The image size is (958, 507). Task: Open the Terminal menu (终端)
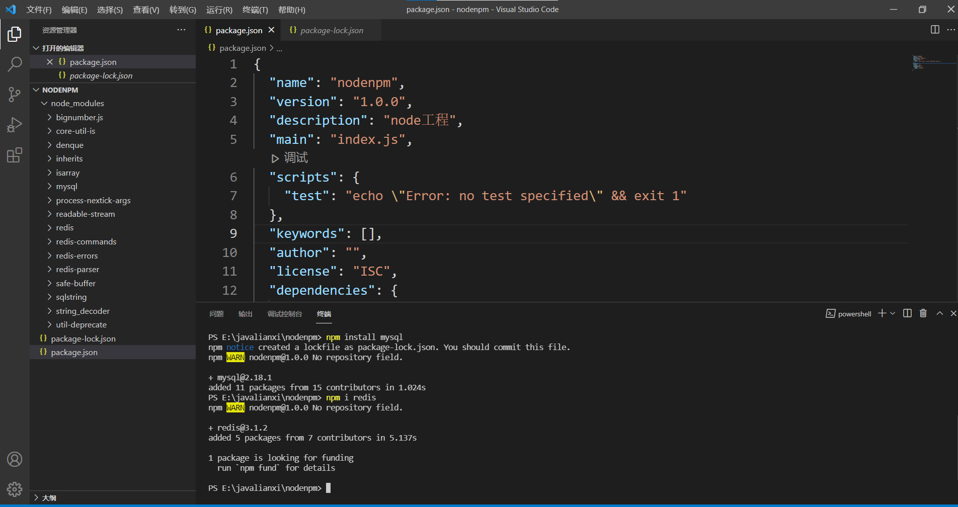(x=255, y=10)
